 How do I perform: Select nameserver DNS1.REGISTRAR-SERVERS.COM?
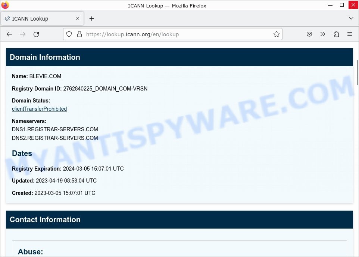coord(55,129)
